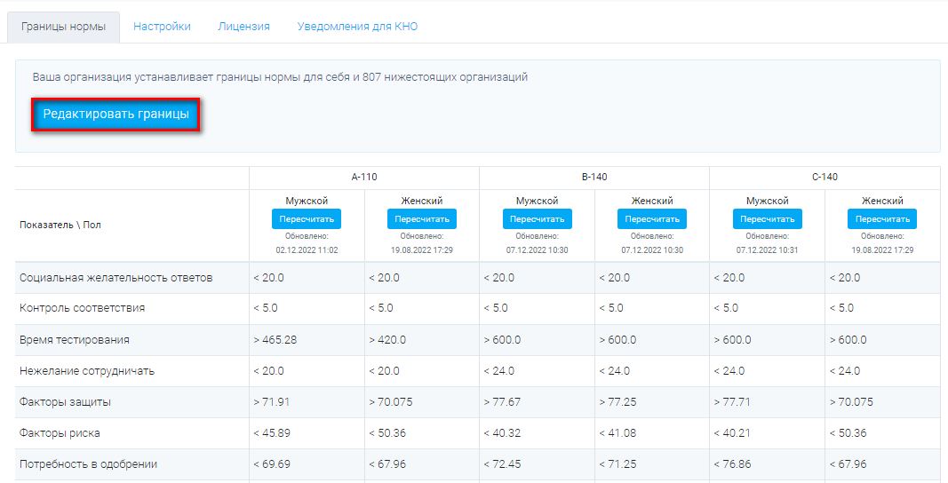
Task: Open the Лицензия tab
Action: click(243, 27)
